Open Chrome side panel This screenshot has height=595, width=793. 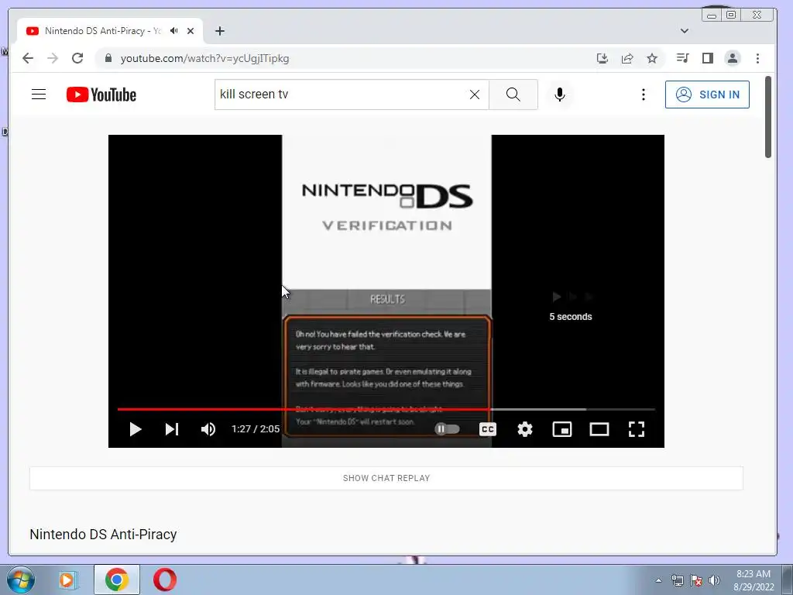(x=708, y=58)
